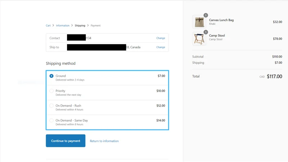
Task: Click the chevron after Shipping breadcrumb
Action: click(88, 25)
